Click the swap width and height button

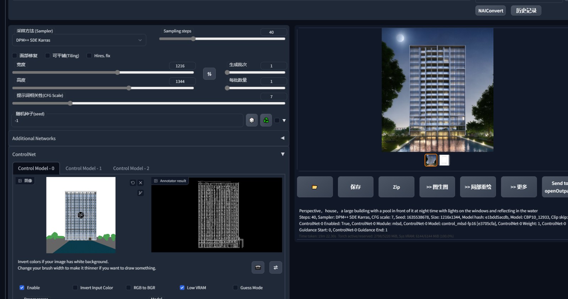(x=209, y=74)
